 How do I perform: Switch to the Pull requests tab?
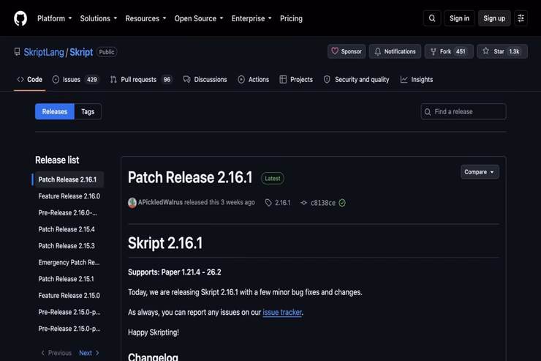(141, 80)
